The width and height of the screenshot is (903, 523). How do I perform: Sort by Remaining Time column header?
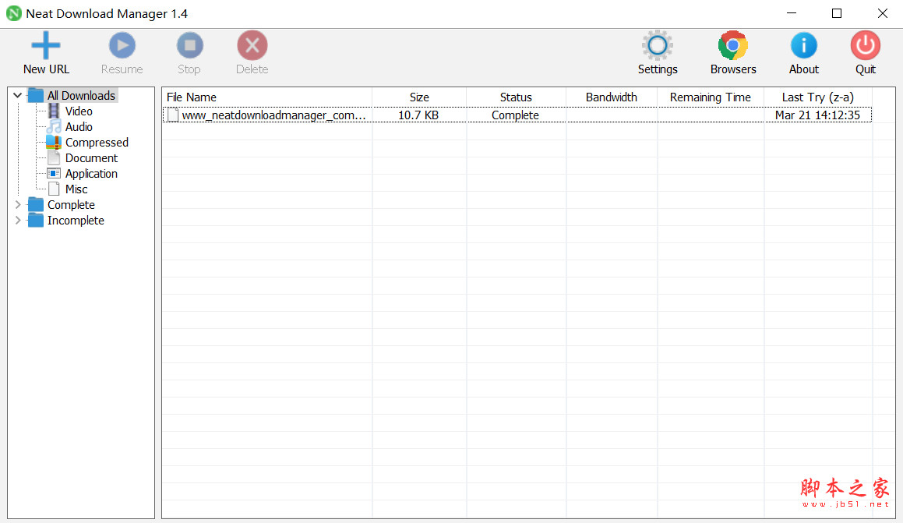point(710,97)
